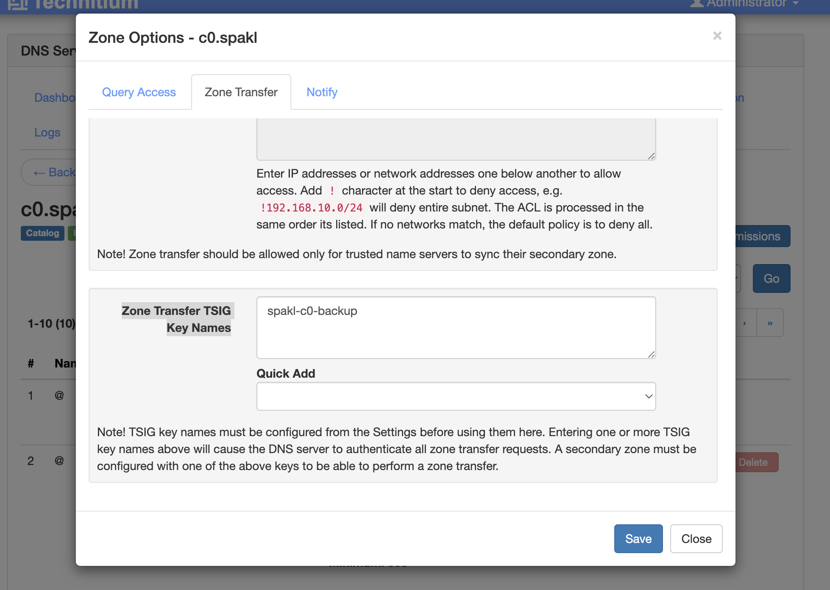
Task: Switch to the Query Access tab
Action: 139,92
